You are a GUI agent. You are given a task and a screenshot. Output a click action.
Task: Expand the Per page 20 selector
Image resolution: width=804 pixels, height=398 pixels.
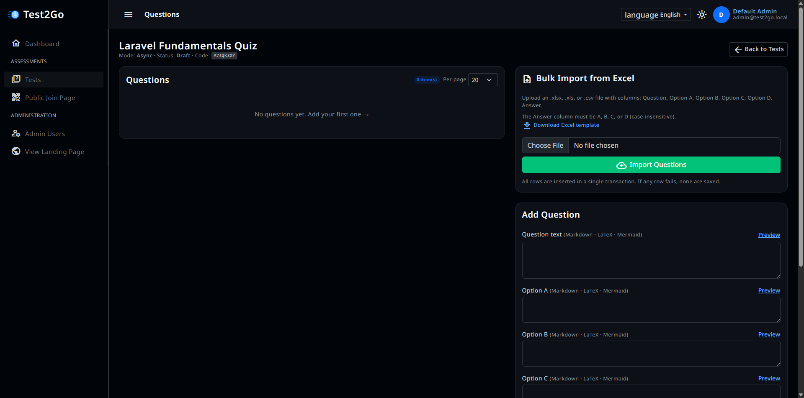(x=483, y=80)
